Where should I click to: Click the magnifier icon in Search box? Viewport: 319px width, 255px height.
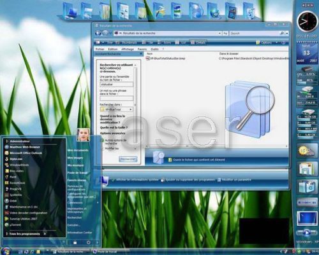(282, 33)
